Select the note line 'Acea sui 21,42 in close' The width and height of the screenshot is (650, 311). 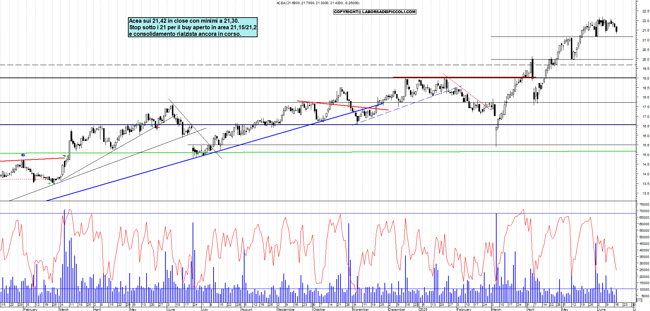pos(184,21)
